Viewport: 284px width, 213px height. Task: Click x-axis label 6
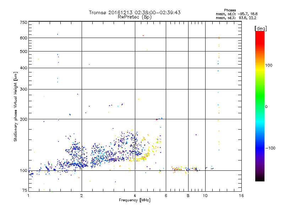pyautogui.click(x=166, y=196)
